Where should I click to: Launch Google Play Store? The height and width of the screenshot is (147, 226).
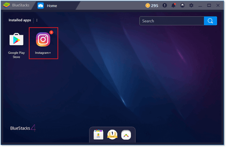coord(16,39)
